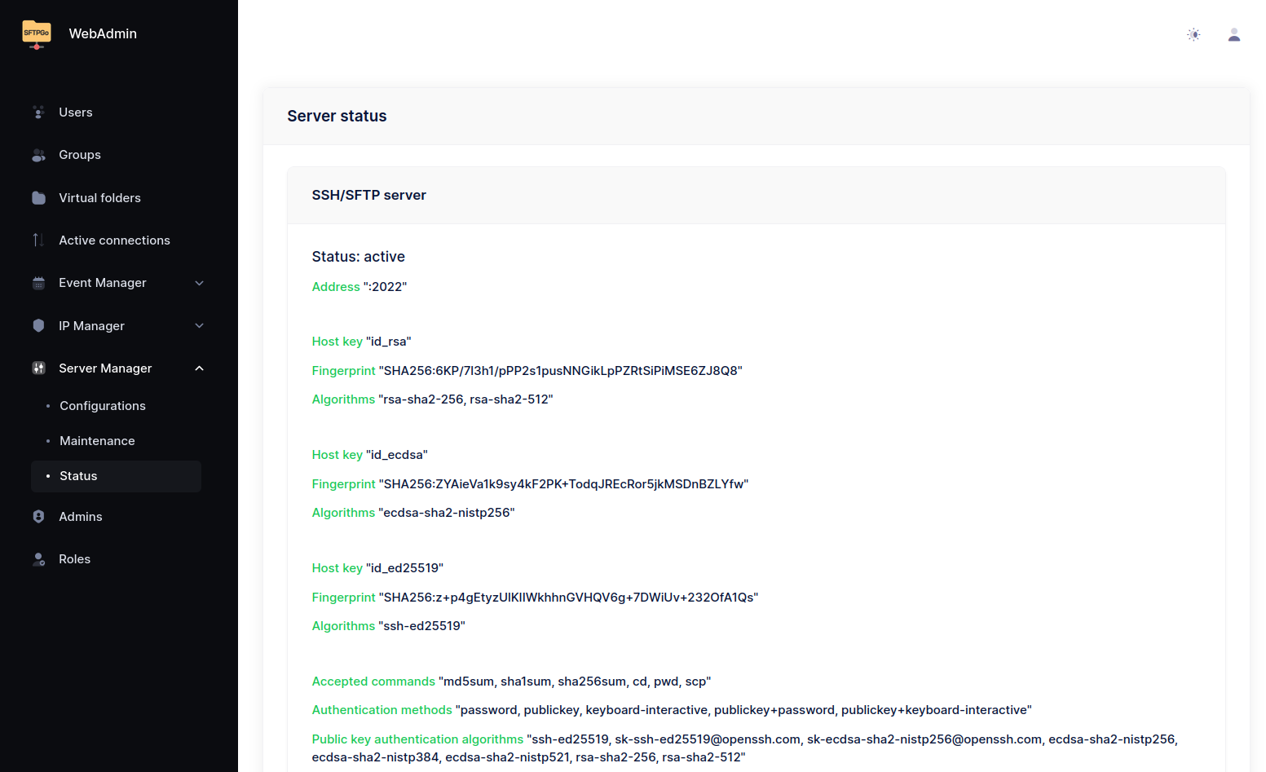1266x772 pixels.
Task: Open the user profile icon menu
Action: [1233, 34]
